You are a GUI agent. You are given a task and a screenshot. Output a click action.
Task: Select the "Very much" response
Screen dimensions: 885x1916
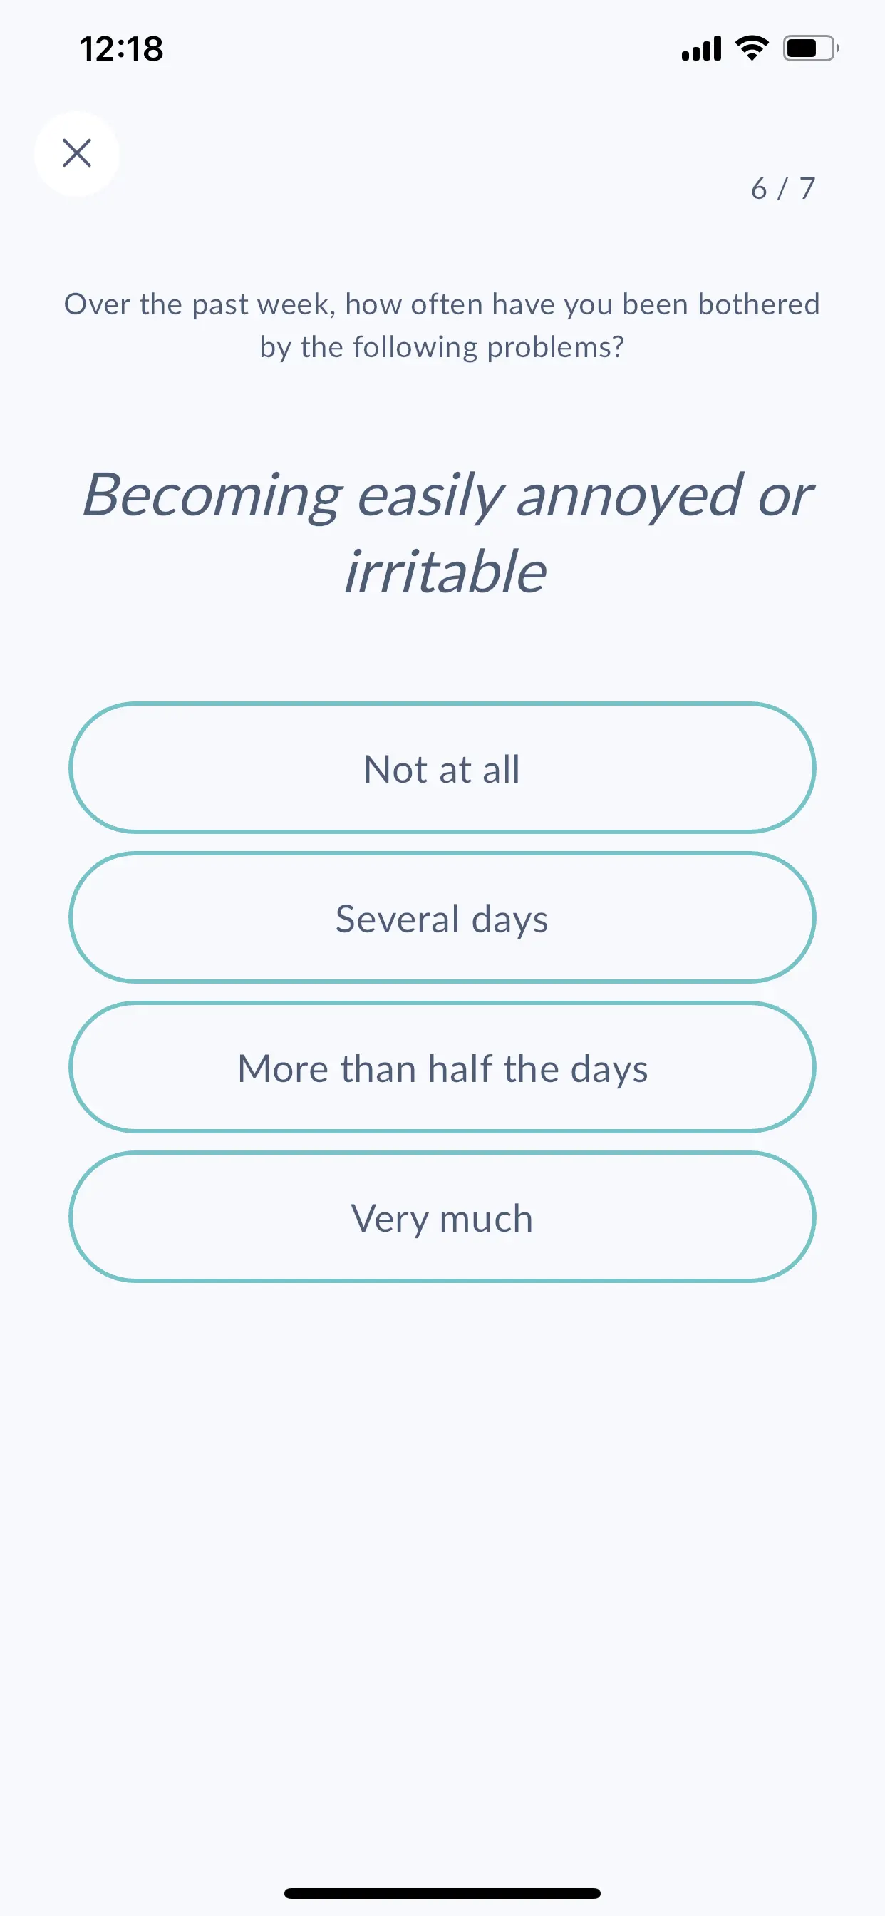pos(442,1217)
